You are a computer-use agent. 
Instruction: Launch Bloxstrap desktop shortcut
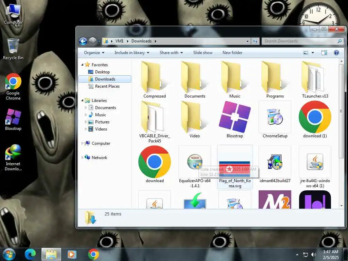click(13, 120)
